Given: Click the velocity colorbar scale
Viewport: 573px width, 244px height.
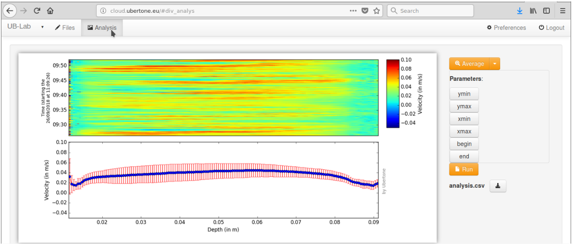Looking at the screenshot, I should 393,94.
